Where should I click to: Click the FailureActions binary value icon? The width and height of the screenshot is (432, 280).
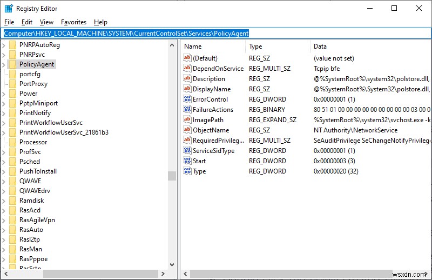pos(187,109)
